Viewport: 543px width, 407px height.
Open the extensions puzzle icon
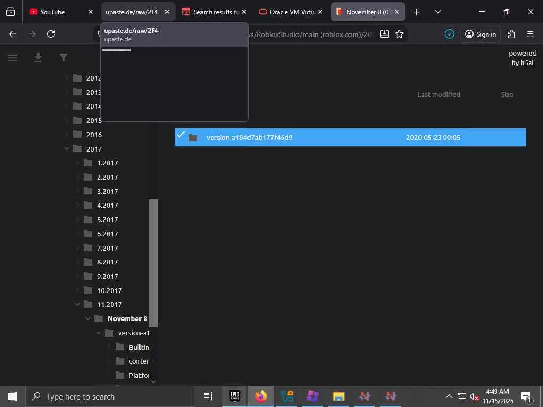coord(512,34)
